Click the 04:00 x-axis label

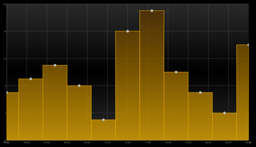point(47,143)
